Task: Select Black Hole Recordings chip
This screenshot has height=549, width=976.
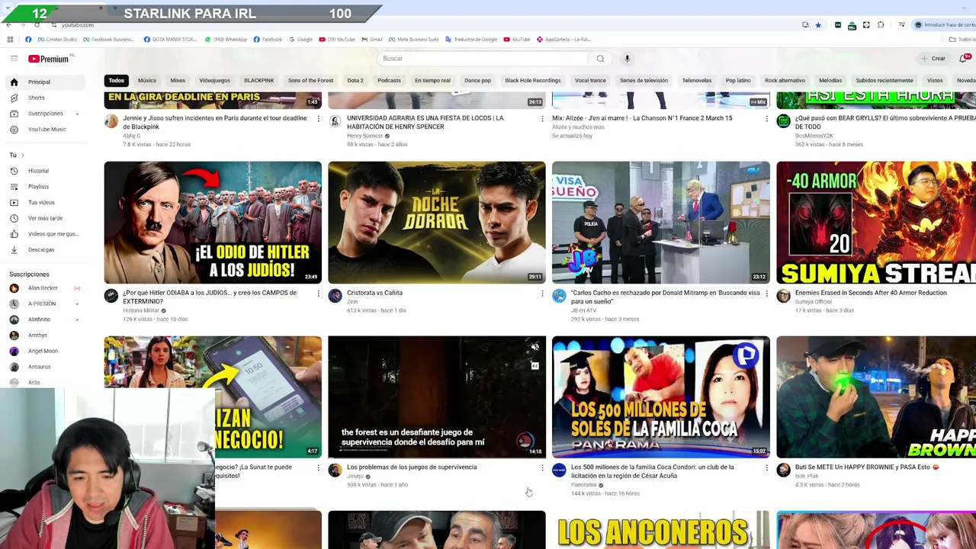Action: (x=532, y=80)
